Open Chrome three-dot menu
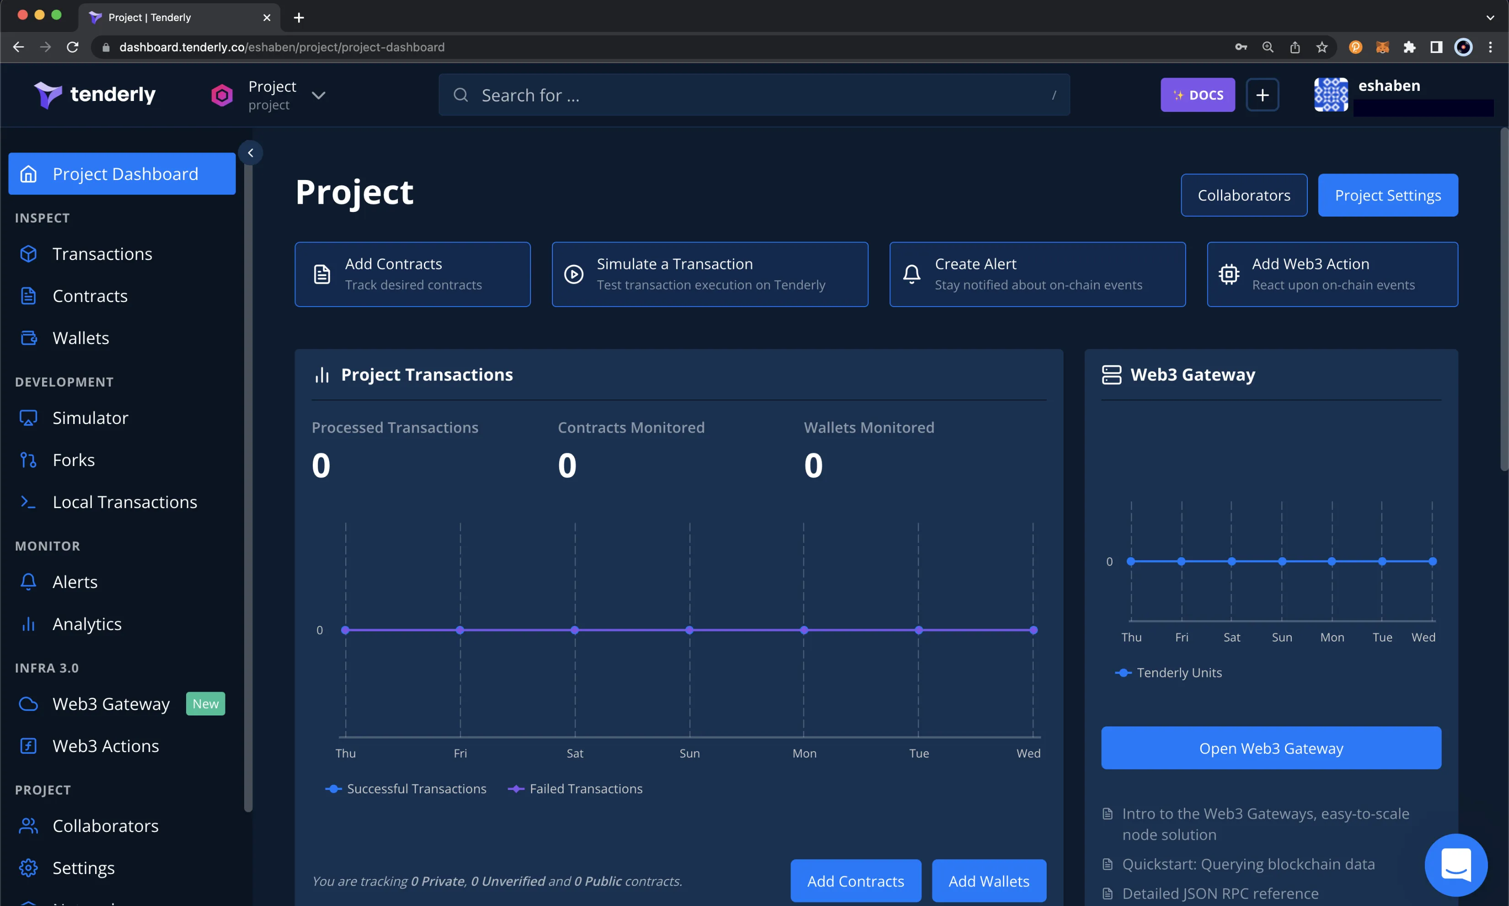Image resolution: width=1509 pixels, height=906 pixels. pos(1491,47)
